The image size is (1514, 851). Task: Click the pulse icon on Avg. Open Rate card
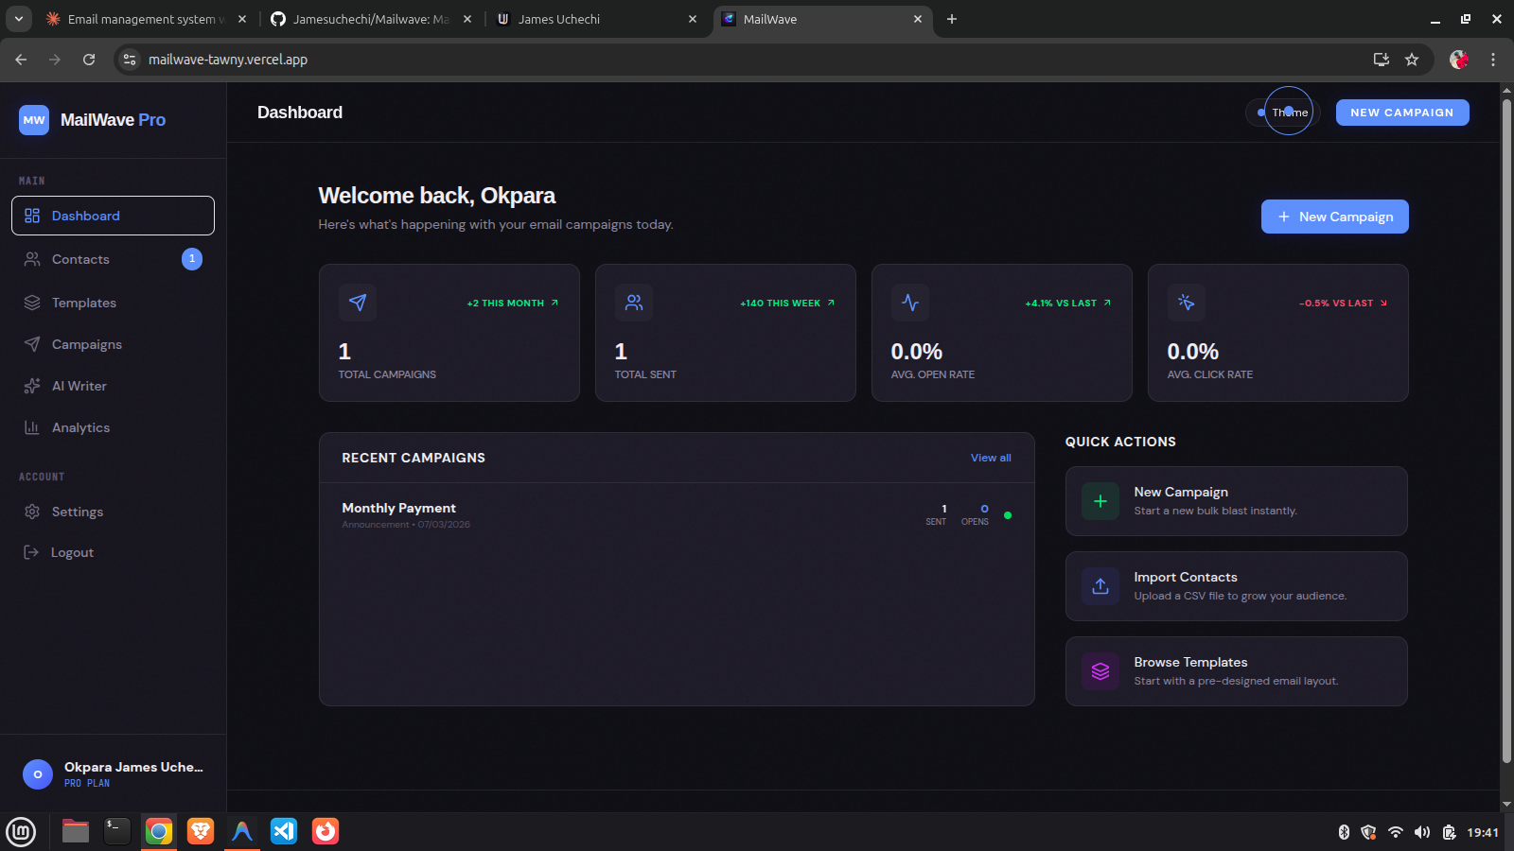tap(910, 303)
